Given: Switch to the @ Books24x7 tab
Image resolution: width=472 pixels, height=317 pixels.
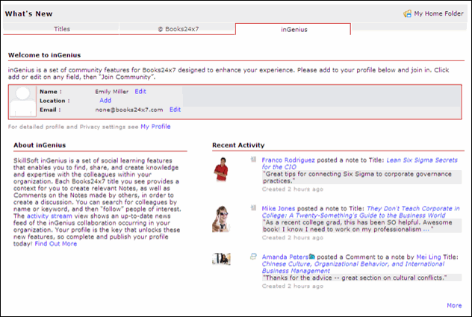Looking at the screenshot, I should coord(178,29).
